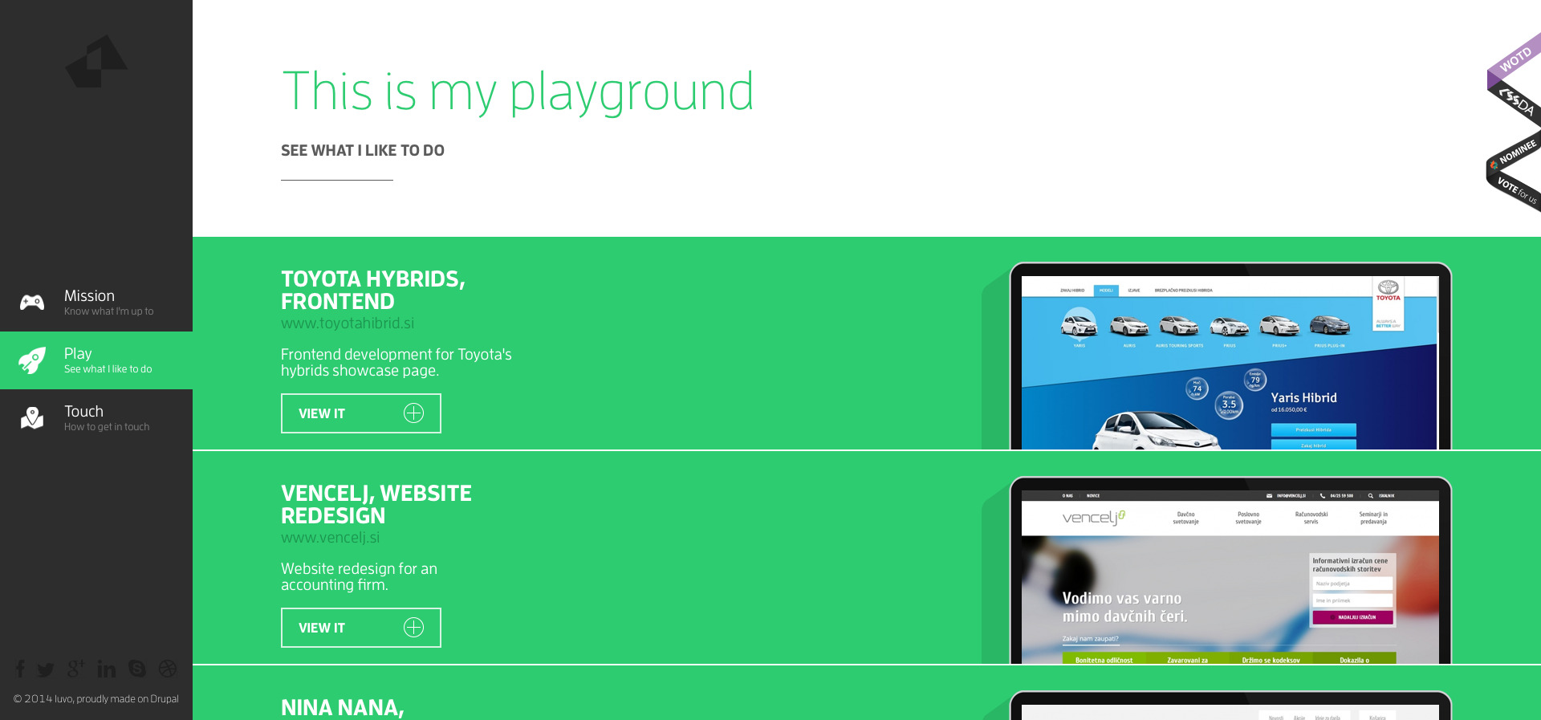The width and height of the screenshot is (1541, 720).
Task: Open the Twitter social icon
Action: point(46,669)
